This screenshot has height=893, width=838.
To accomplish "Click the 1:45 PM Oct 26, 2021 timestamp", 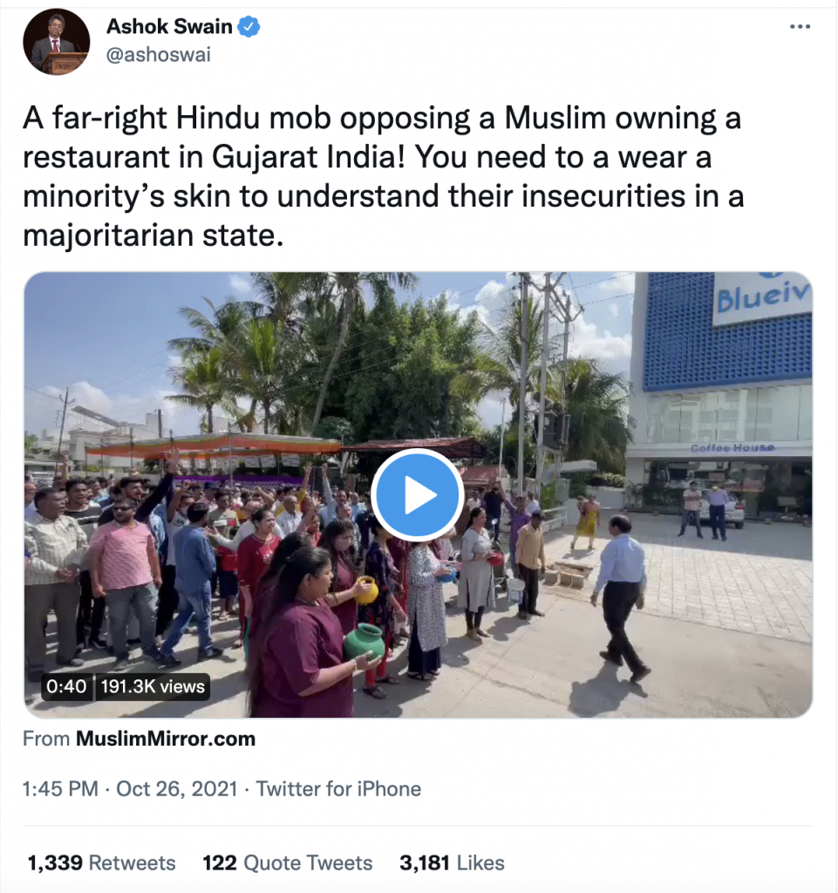I will point(130,789).
